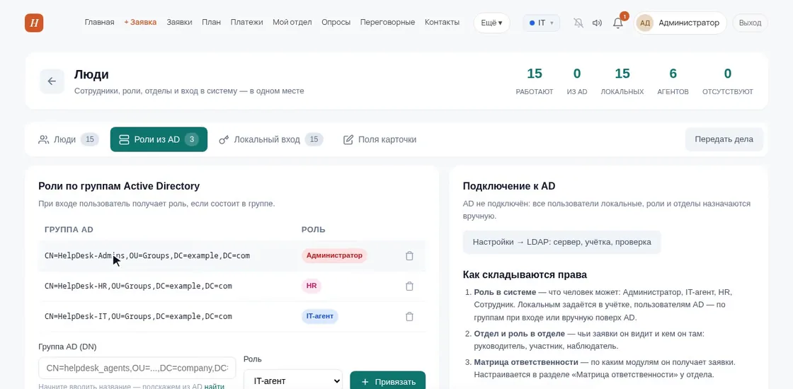Click the Группа AD column header
Screen dimensions: 793x389
pyautogui.click(x=69, y=229)
